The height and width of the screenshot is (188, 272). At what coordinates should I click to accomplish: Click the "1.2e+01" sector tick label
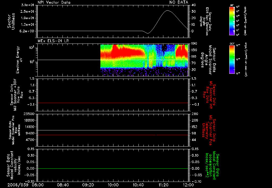point(28,25)
